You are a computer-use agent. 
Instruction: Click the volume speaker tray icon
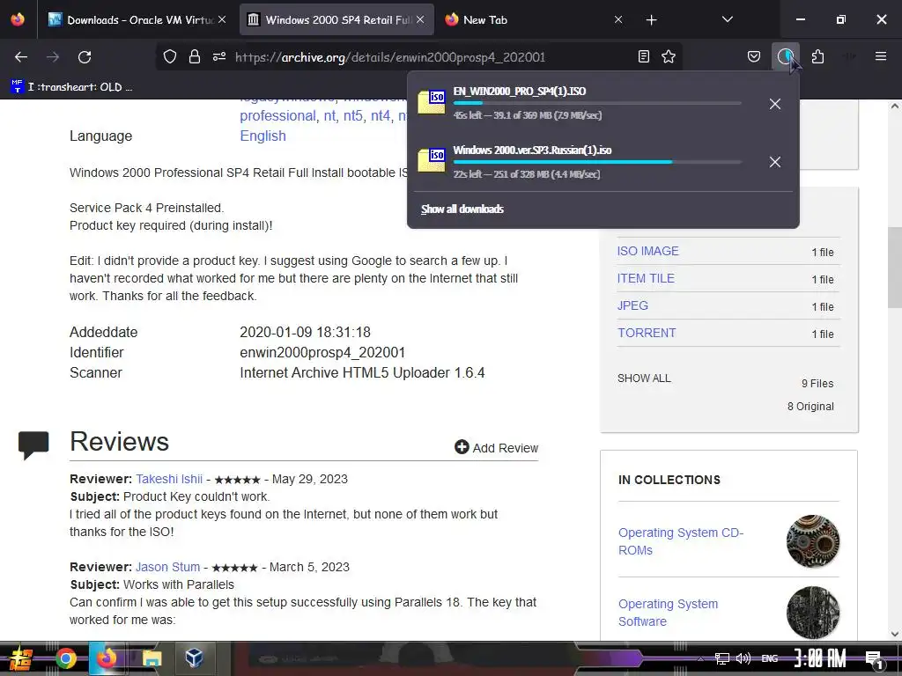(x=743, y=658)
